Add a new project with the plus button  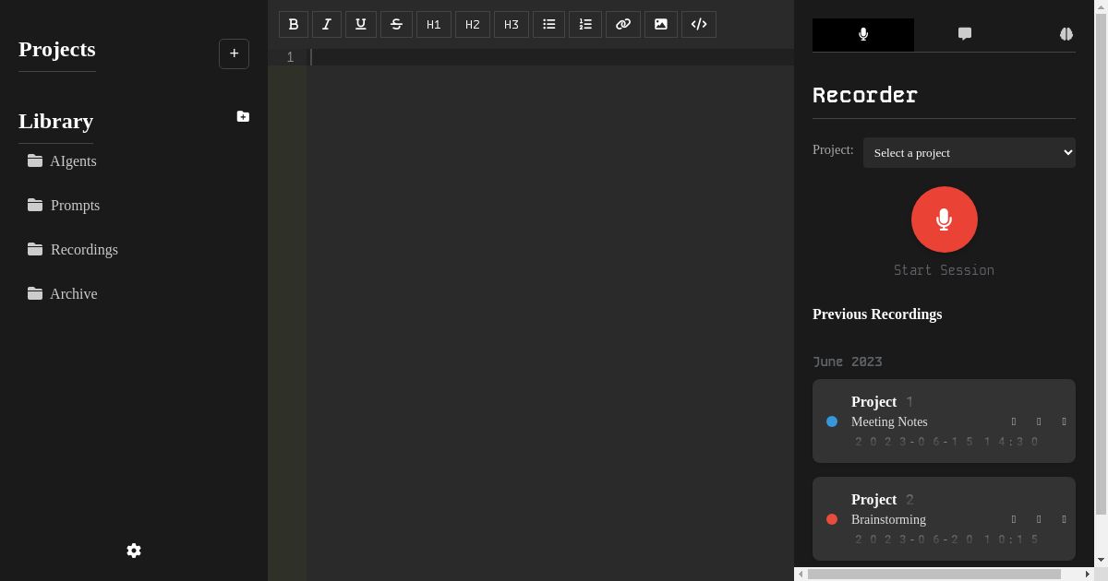point(234,53)
